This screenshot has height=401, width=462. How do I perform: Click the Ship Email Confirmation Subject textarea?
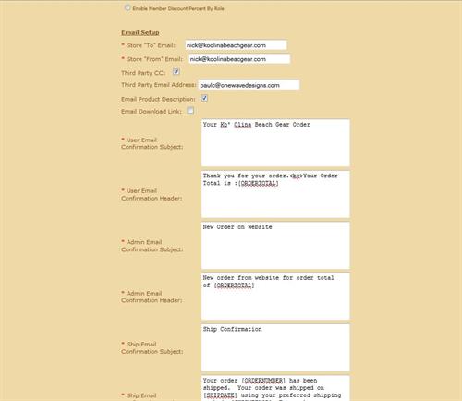[x=275, y=347]
